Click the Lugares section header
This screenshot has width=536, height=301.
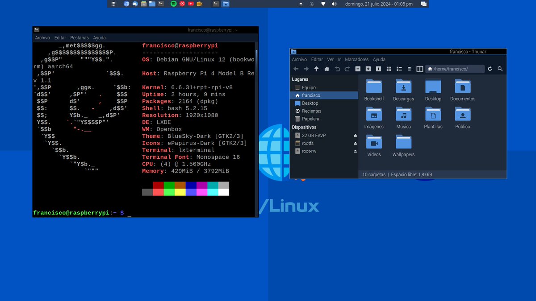tap(300, 79)
